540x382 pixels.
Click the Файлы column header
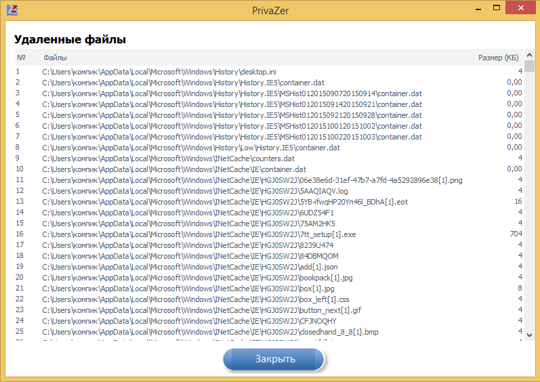coord(258,58)
